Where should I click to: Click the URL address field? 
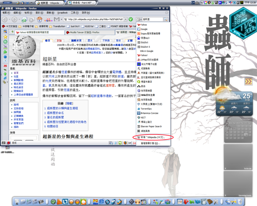point(93,19)
